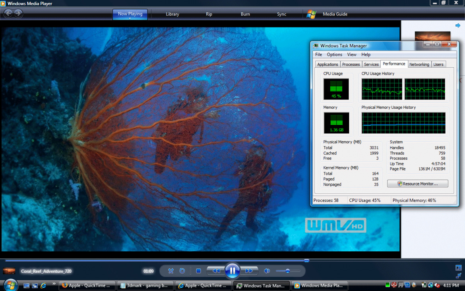
Task: Open the Now Playing tab
Action: click(130, 14)
